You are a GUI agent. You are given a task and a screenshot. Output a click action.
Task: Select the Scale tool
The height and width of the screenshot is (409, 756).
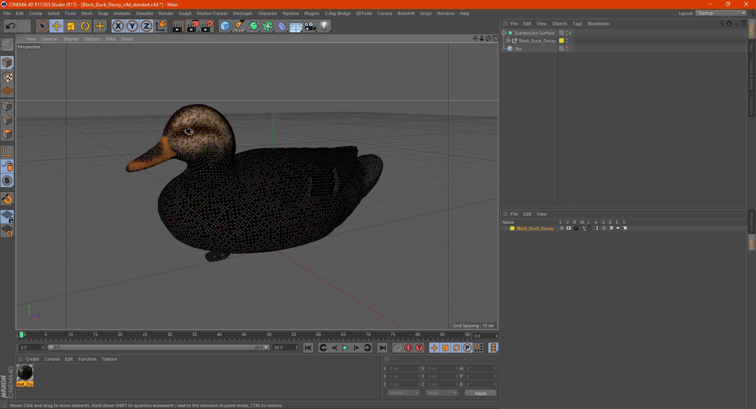(71, 26)
